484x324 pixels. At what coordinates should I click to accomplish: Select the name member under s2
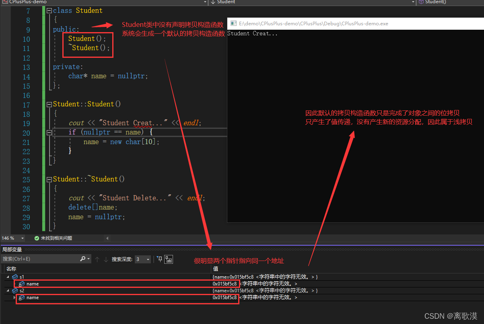33,298
